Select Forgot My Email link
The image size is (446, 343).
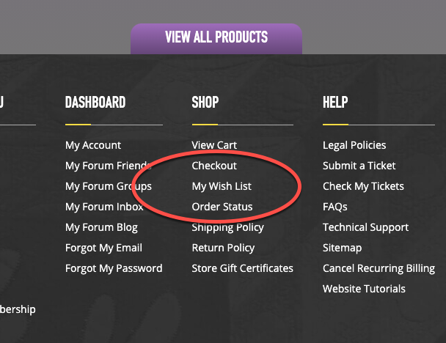click(103, 248)
